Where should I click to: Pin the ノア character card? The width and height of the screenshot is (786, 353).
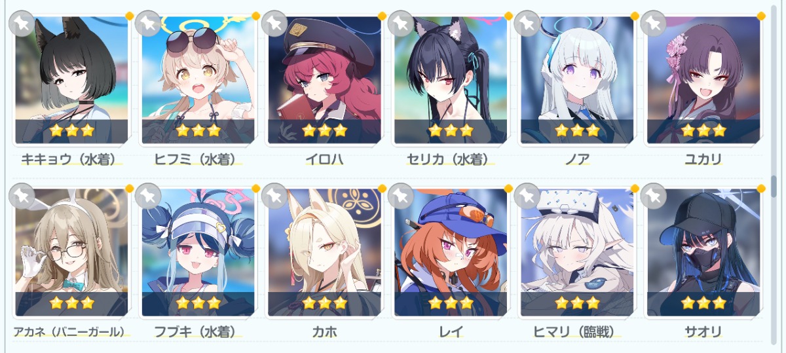click(527, 23)
